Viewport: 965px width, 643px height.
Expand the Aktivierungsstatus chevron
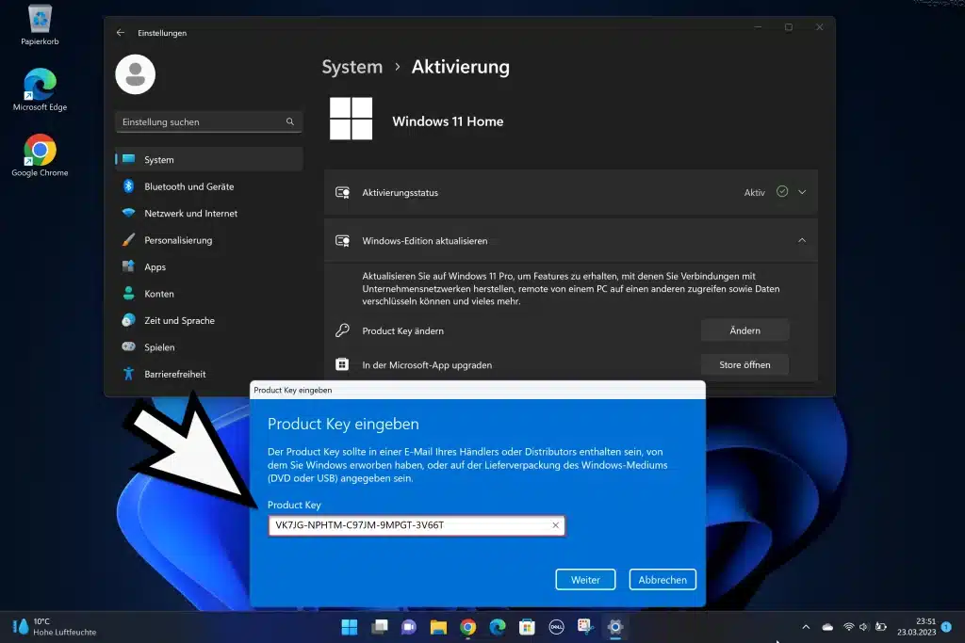[802, 192]
